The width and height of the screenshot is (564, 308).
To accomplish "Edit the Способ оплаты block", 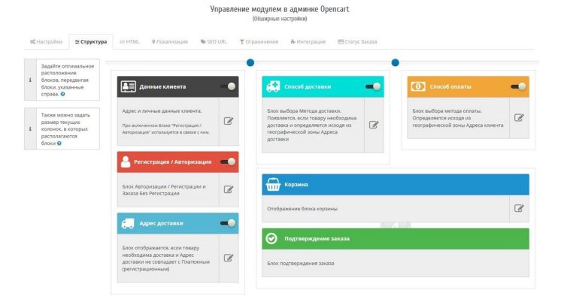I will 519,117.
